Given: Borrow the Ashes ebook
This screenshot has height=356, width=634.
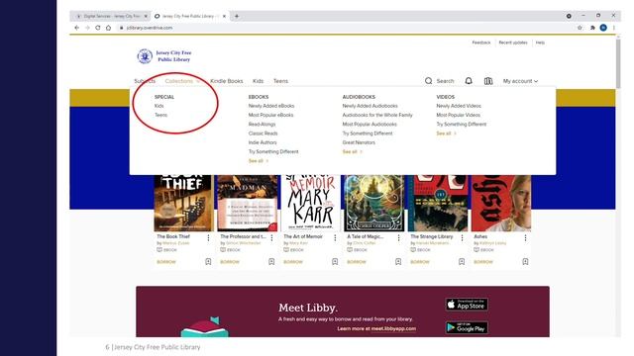Looking at the screenshot, I should [x=483, y=262].
